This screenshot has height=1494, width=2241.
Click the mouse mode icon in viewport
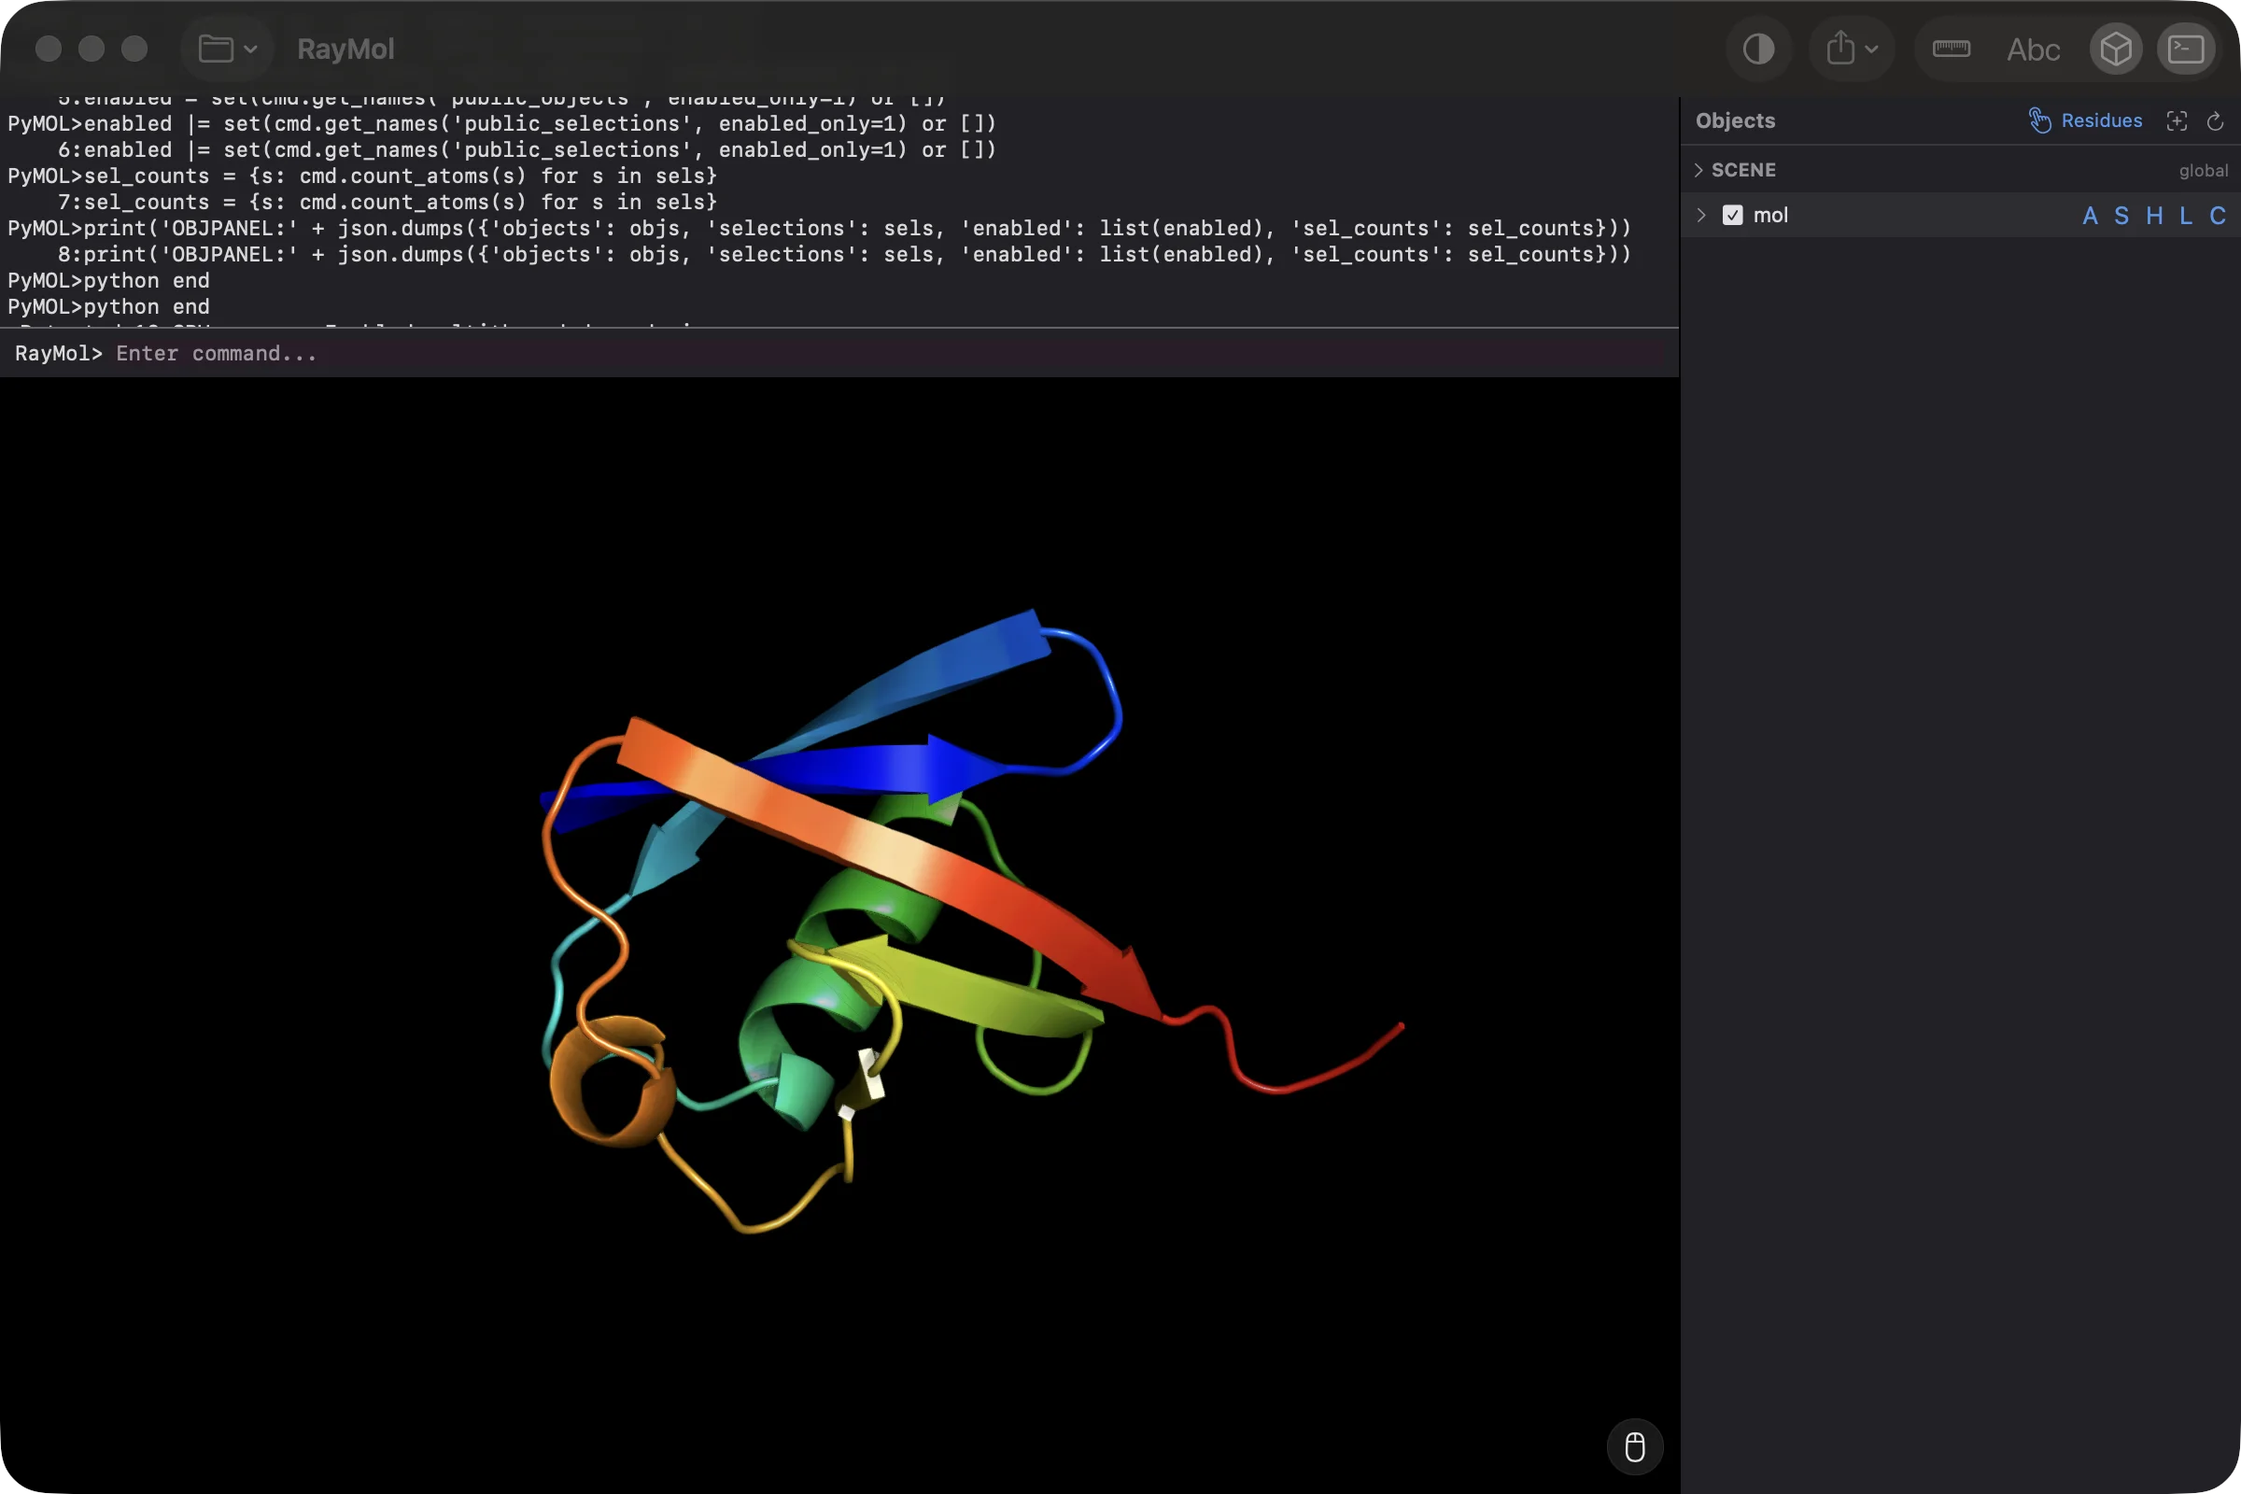[1634, 1446]
